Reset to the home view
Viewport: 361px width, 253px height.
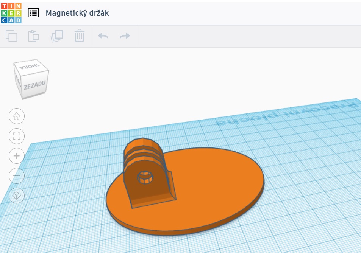click(17, 116)
